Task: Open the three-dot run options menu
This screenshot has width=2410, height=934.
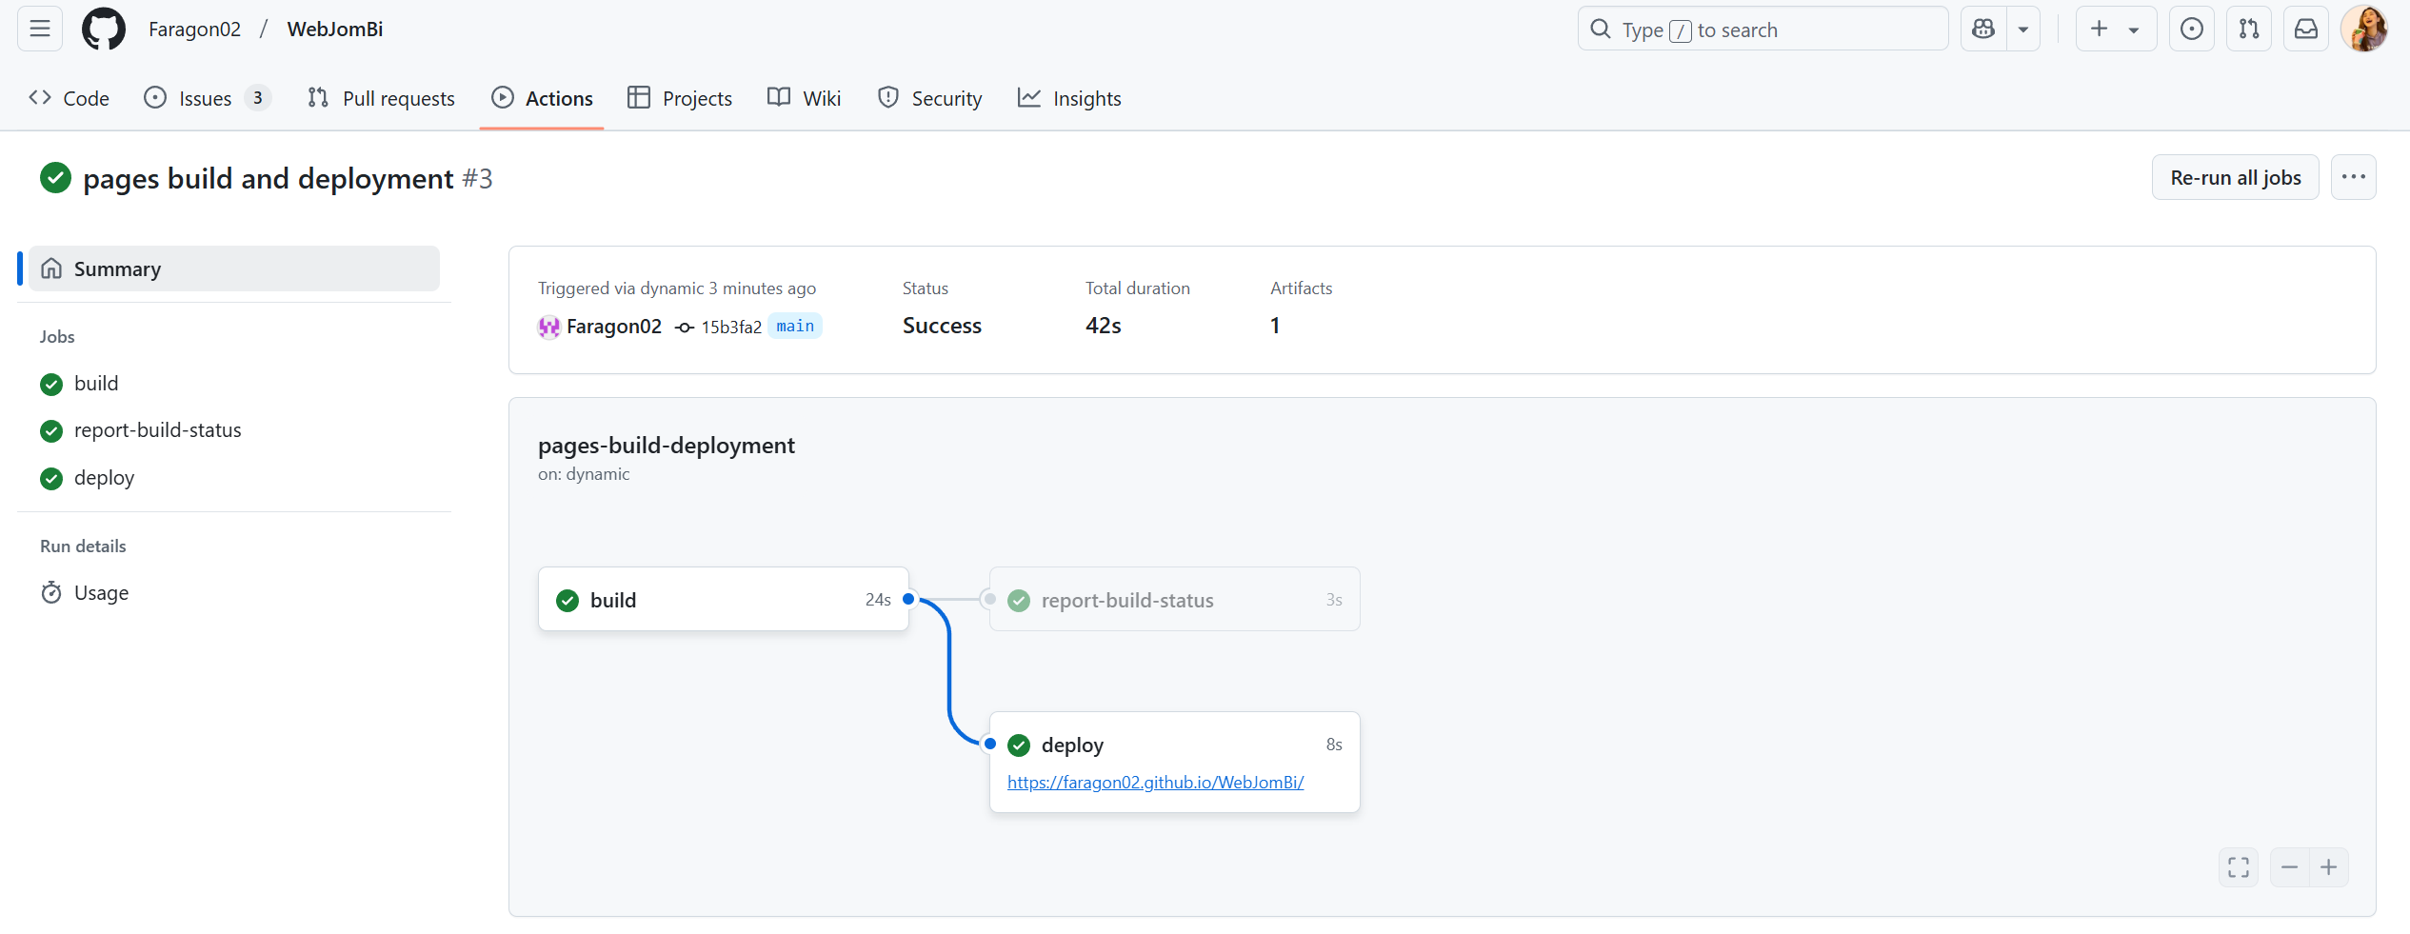Action: coord(2354,177)
